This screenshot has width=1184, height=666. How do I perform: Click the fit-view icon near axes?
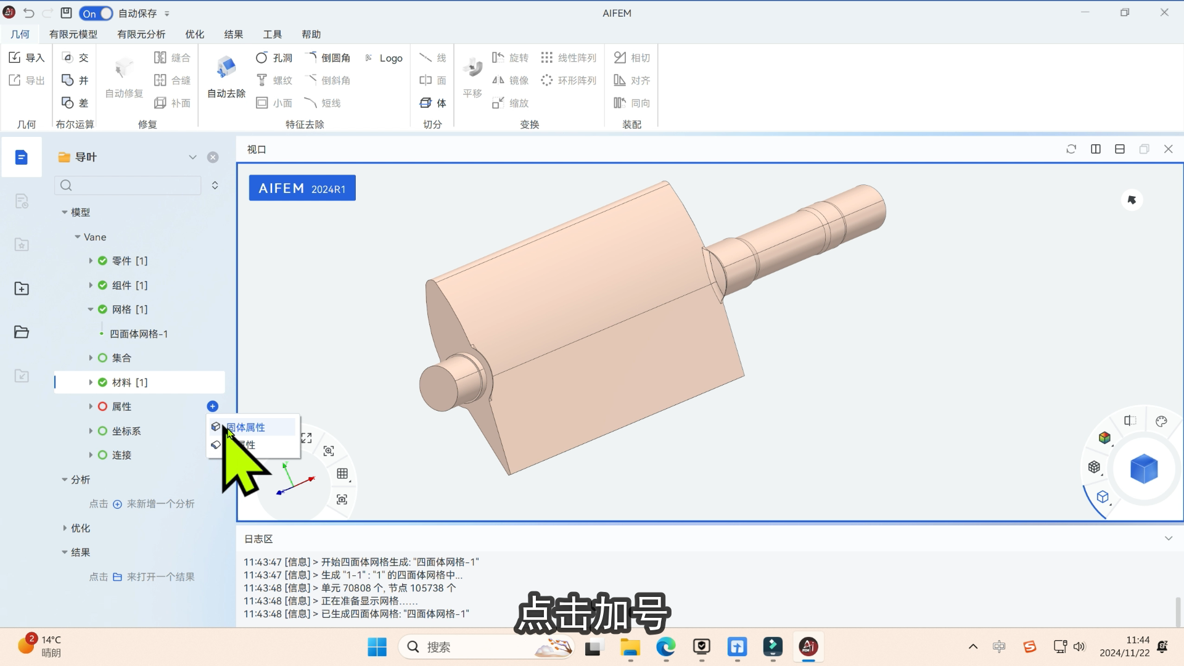point(306,438)
